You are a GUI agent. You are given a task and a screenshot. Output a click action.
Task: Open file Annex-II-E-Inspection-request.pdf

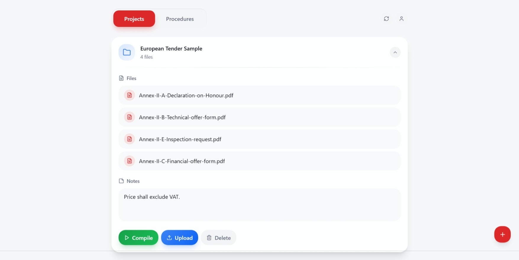[x=260, y=139]
